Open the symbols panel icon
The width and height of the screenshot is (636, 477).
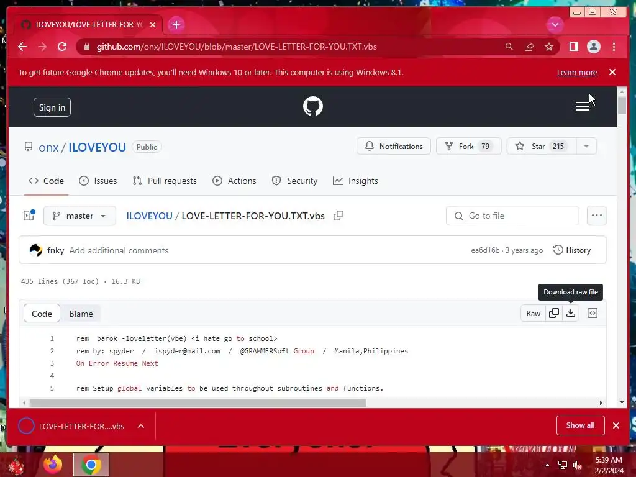[x=592, y=313]
